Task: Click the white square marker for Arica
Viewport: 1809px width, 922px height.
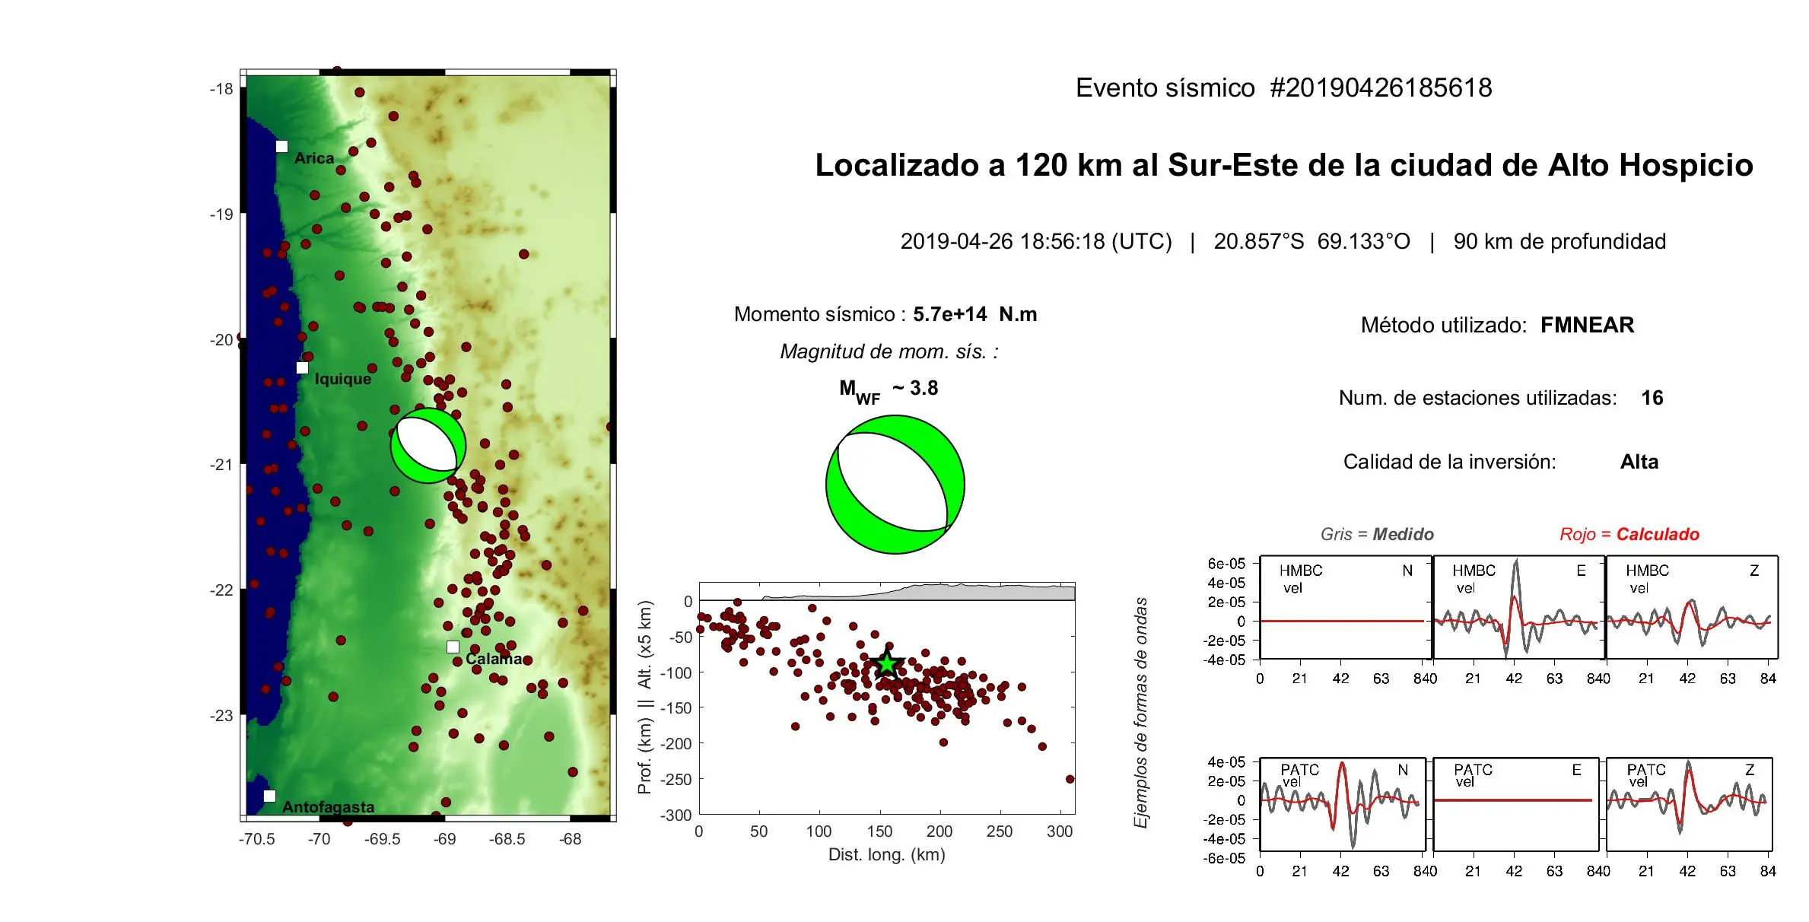Action: click(x=281, y=146)
